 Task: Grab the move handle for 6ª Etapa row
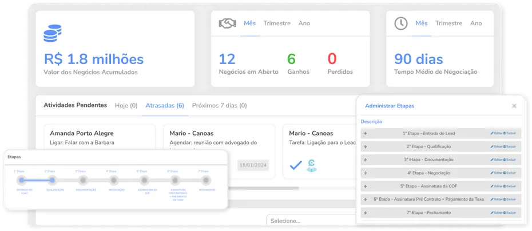365,200
